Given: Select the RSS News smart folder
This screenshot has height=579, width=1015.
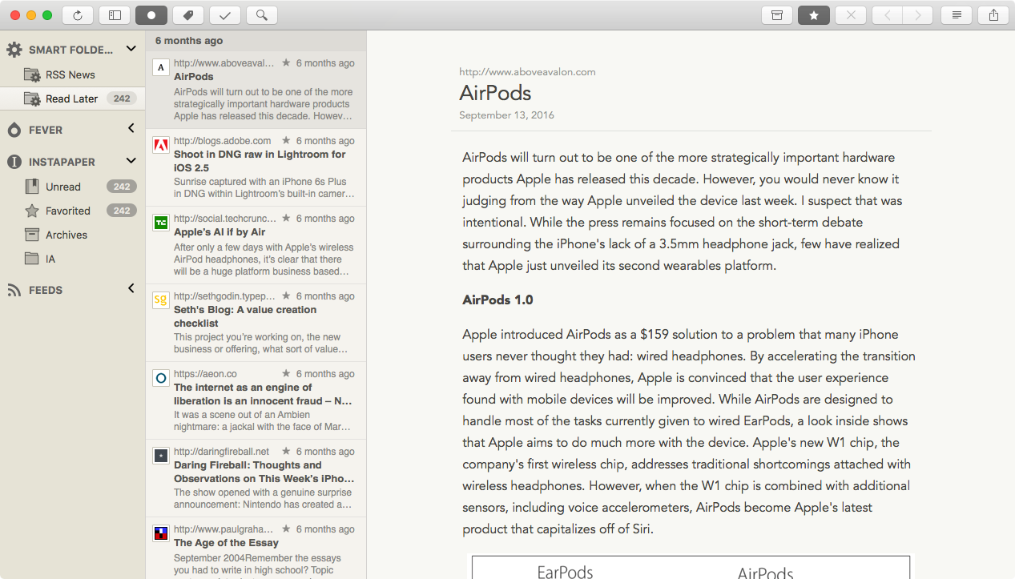Looking at the screenshot, I should [x=72, y=74].
